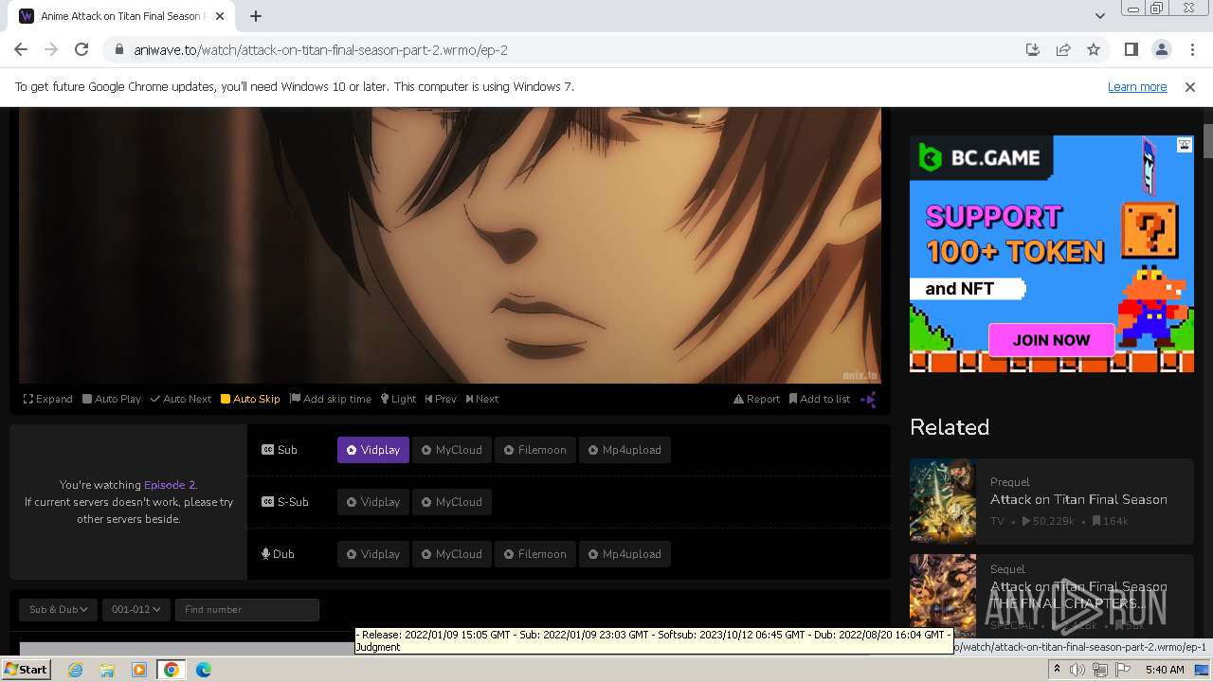Click the Action Center flag icon
The width and height of the screenshot is (1213, 682).
tap(1123, 670)
